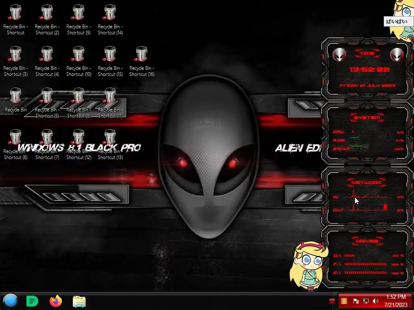This screenshot has height=310, width=414.
Task: Click the network OUT graph row
Action: [368, 208]
